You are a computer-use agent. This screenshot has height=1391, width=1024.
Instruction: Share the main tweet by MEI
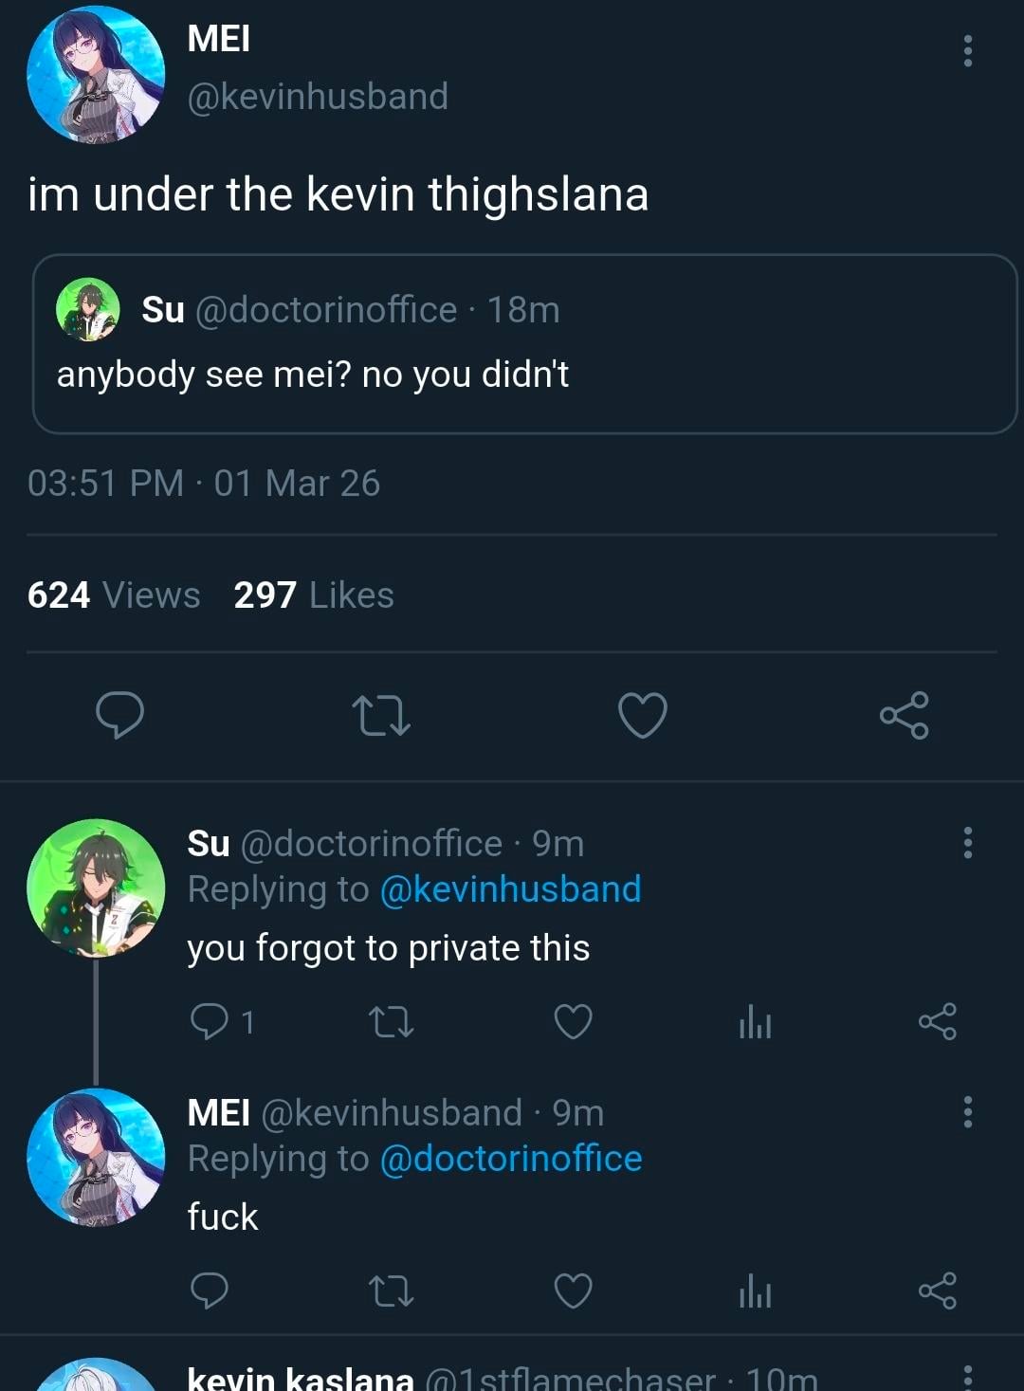(904, 715)
